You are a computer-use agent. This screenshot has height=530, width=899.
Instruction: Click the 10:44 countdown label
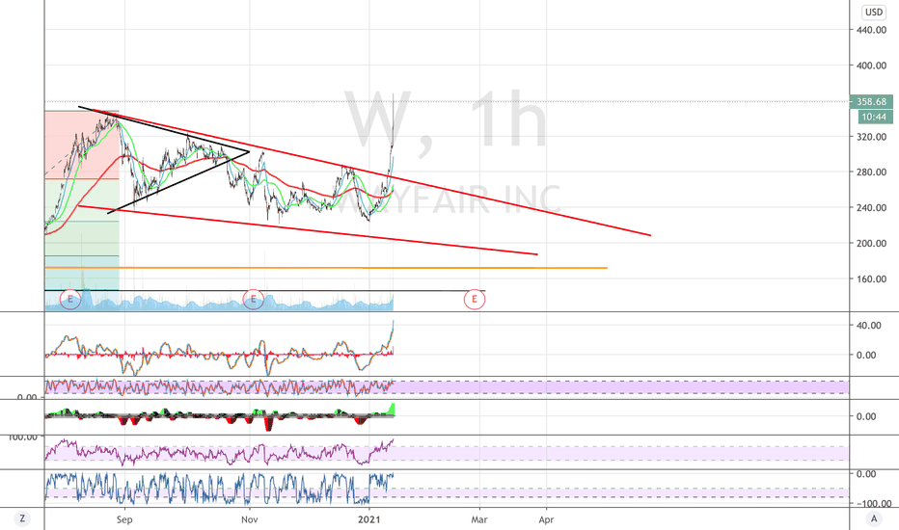(x=874, y=117)
